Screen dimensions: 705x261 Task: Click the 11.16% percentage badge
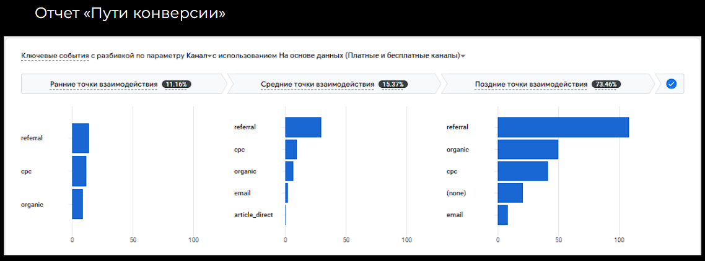(177, 84)
